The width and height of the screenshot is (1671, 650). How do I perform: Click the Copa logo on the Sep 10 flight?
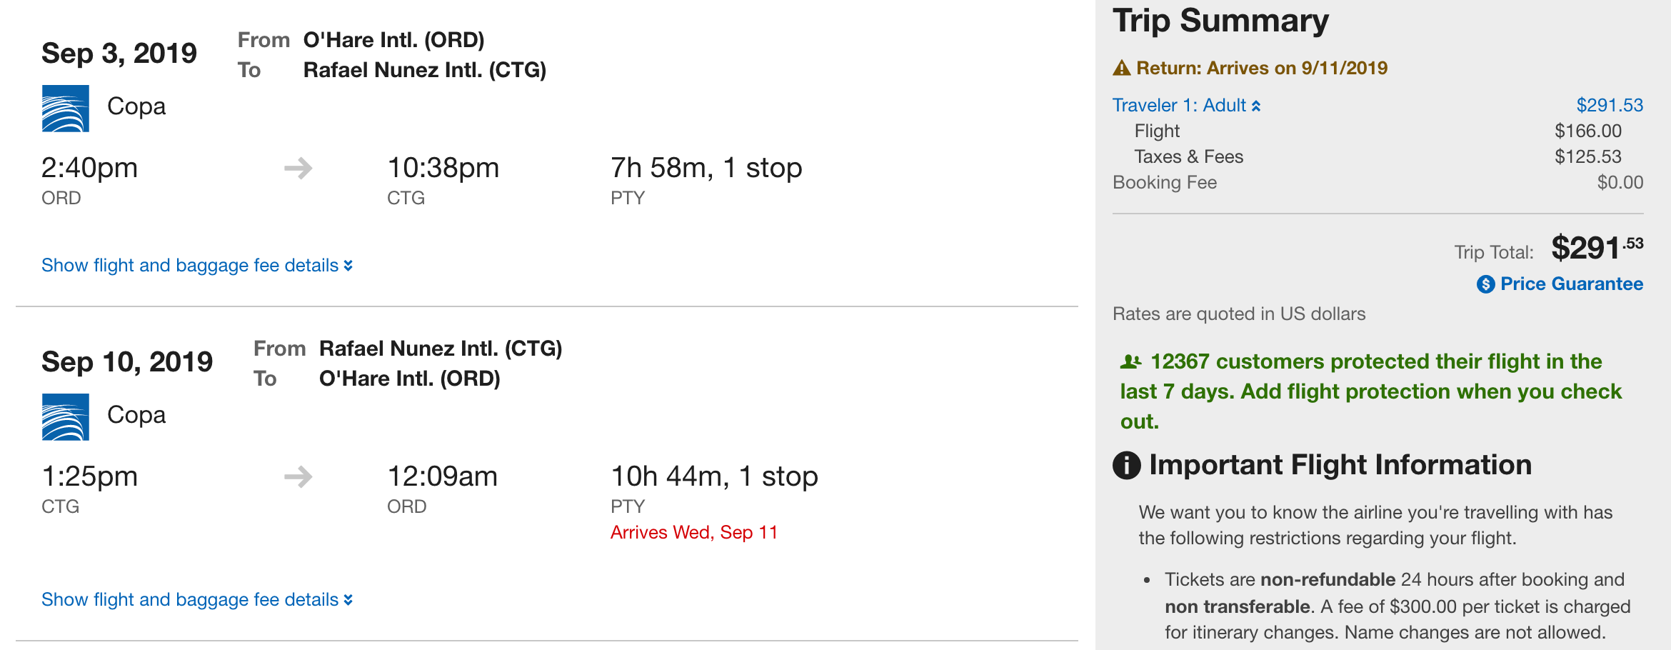(65, 417)
